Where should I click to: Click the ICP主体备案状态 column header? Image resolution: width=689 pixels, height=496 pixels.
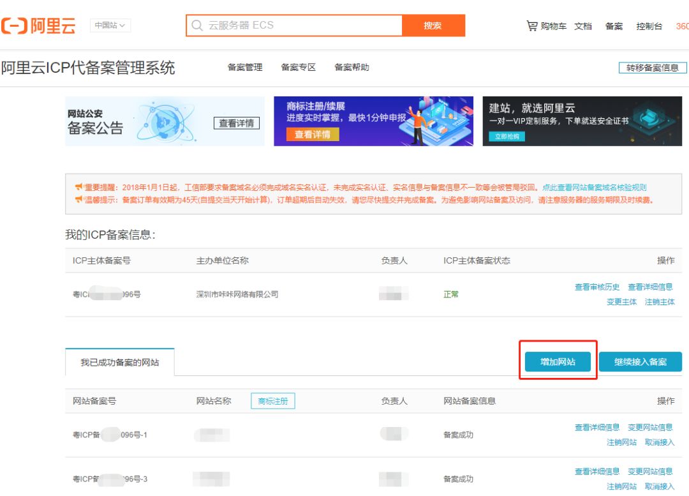[477, 260]
